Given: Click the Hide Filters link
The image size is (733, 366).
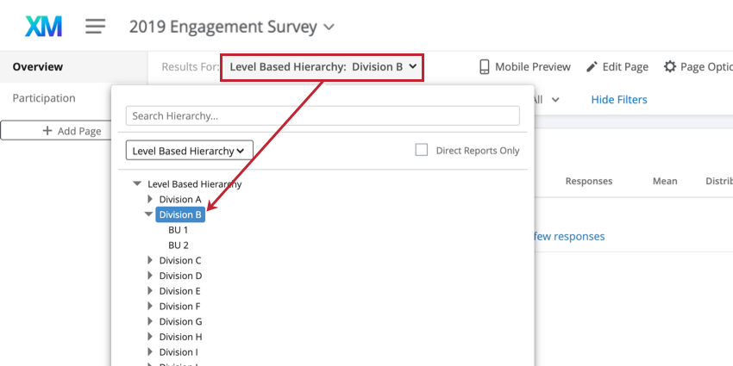Looking at the screenshot, I should click(x=618, y=99).
